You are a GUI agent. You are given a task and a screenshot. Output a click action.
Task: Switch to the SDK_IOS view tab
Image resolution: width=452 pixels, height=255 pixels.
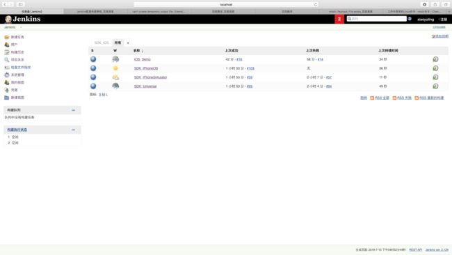102,42
